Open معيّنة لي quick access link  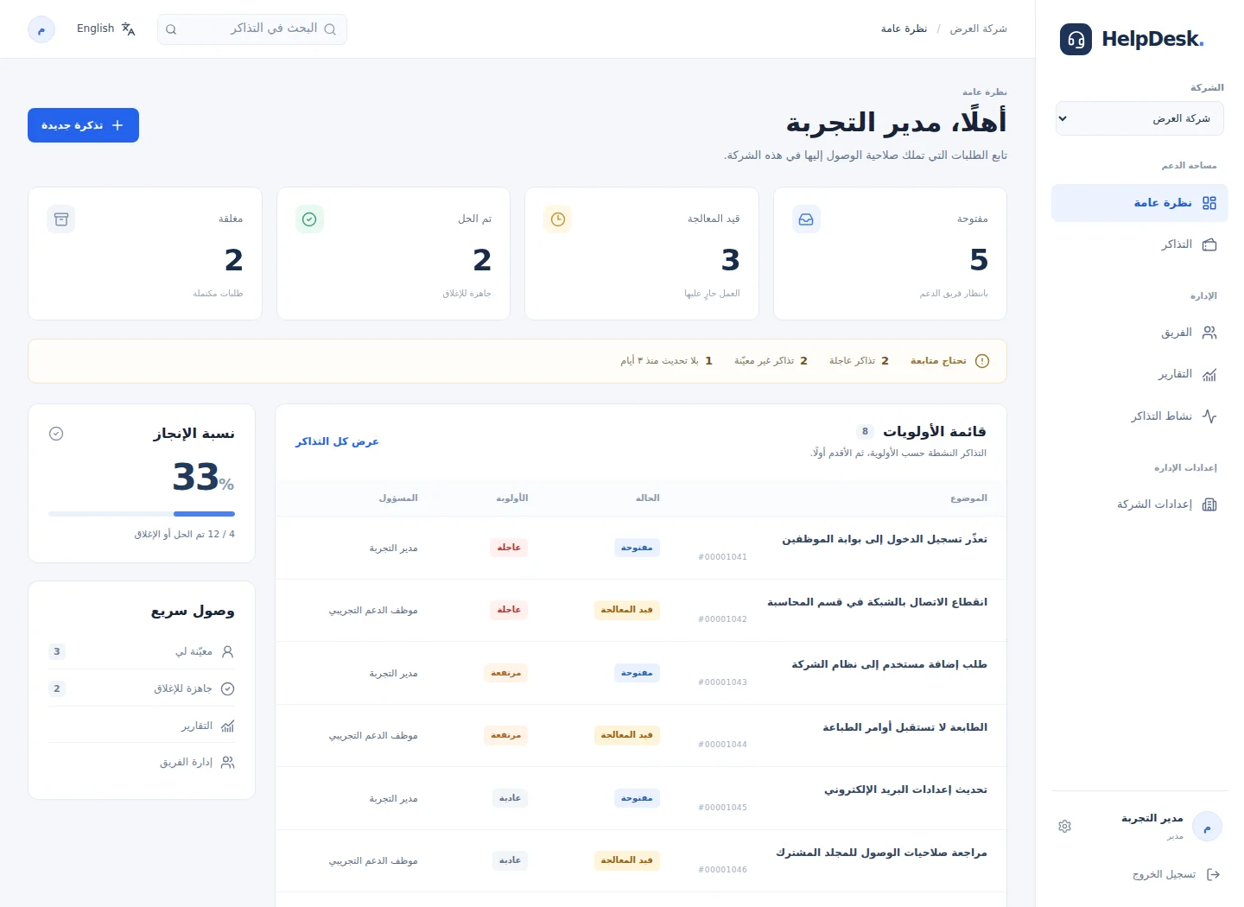pyautogui.click(x=142, y=652)
